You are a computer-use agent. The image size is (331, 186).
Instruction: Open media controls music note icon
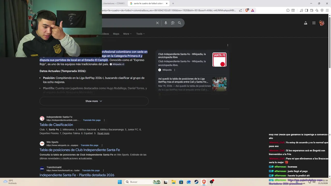coord(301,10)
